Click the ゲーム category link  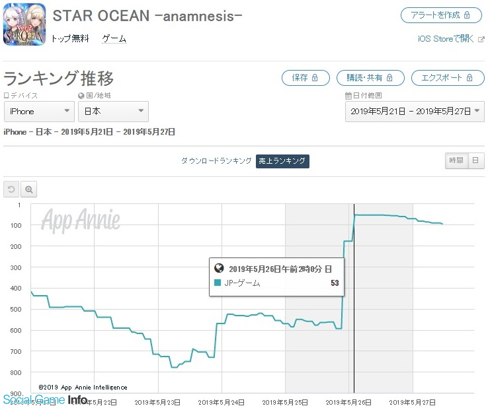[114, 39]
